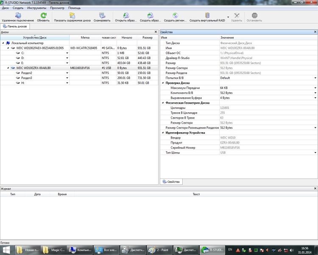
Task: Close the Свойства properties panel
Action: [315, 32]
